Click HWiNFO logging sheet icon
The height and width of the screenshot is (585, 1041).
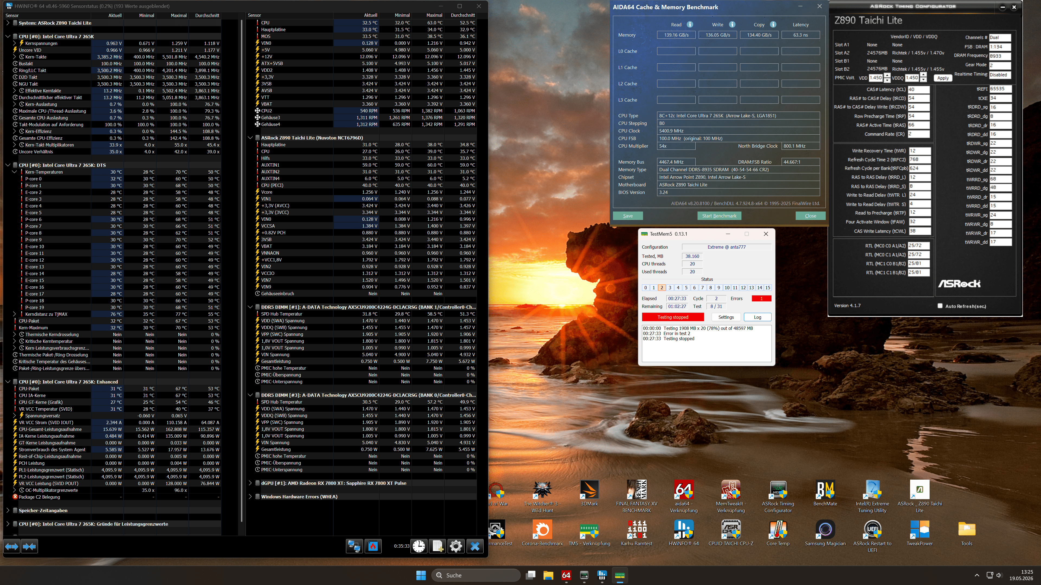(438, 546)
